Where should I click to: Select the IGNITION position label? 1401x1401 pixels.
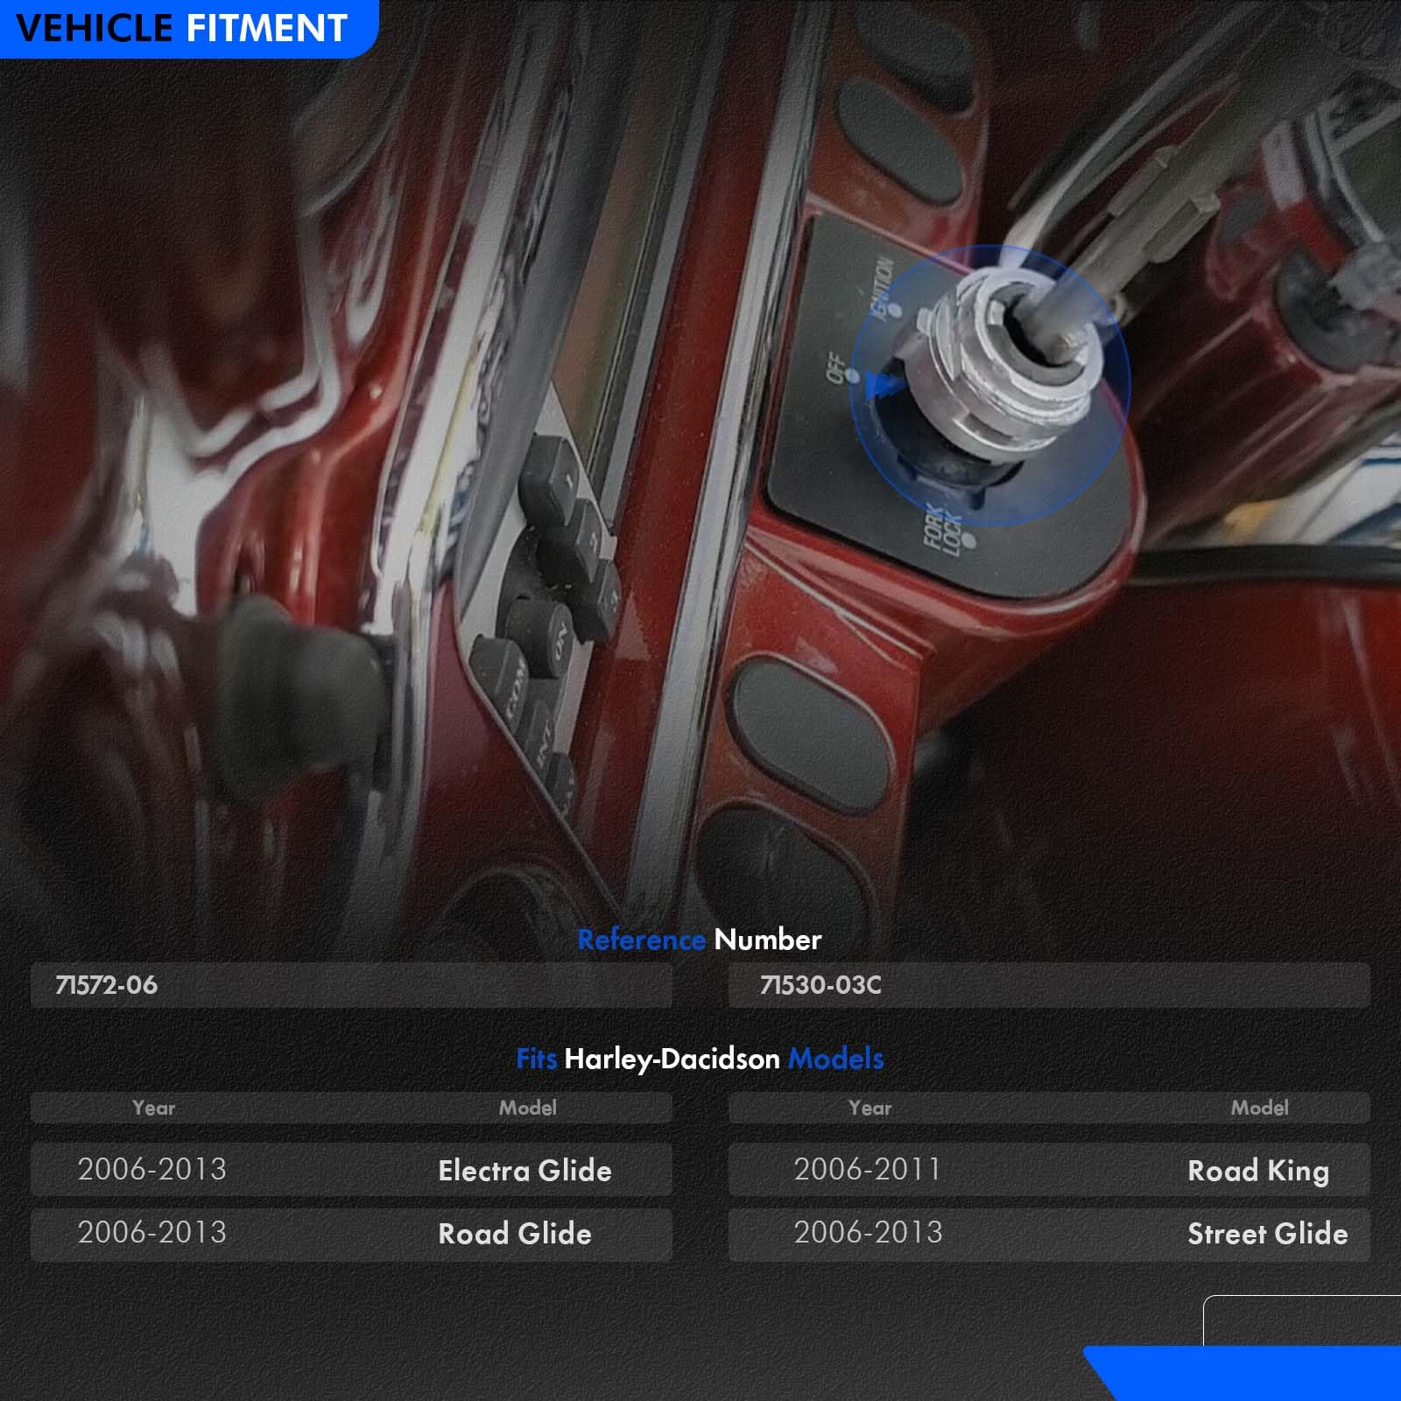(881, 286)
